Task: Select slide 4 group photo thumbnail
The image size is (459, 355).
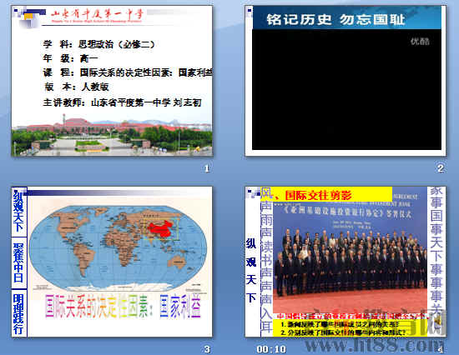Action: point(346,262)
